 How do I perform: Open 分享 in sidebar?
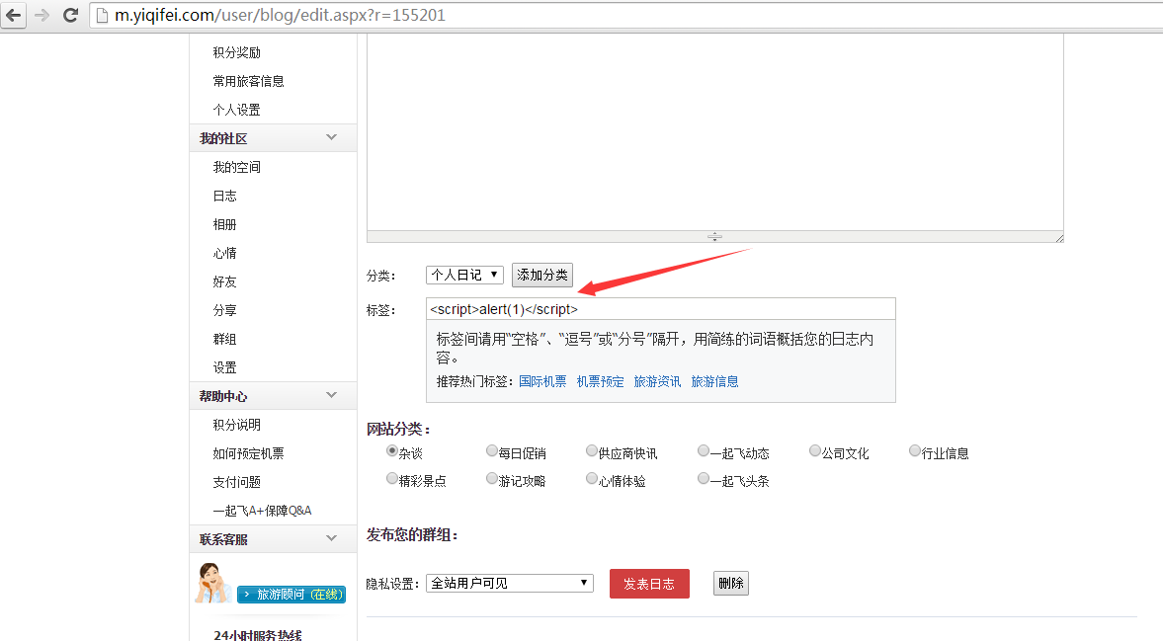[x=224, y=310]
